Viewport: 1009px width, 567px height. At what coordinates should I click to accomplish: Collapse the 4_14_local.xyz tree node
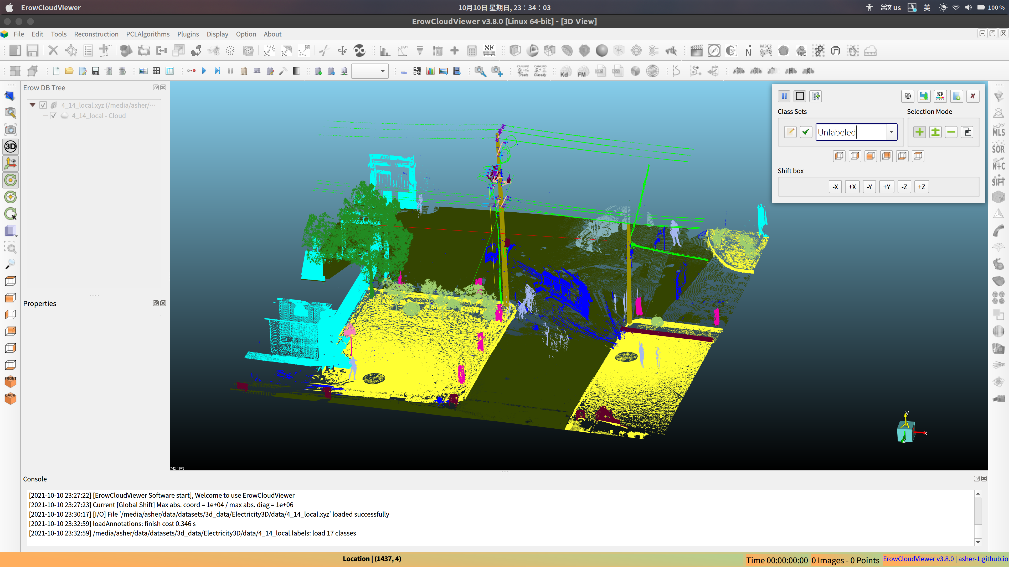point(33,105)
